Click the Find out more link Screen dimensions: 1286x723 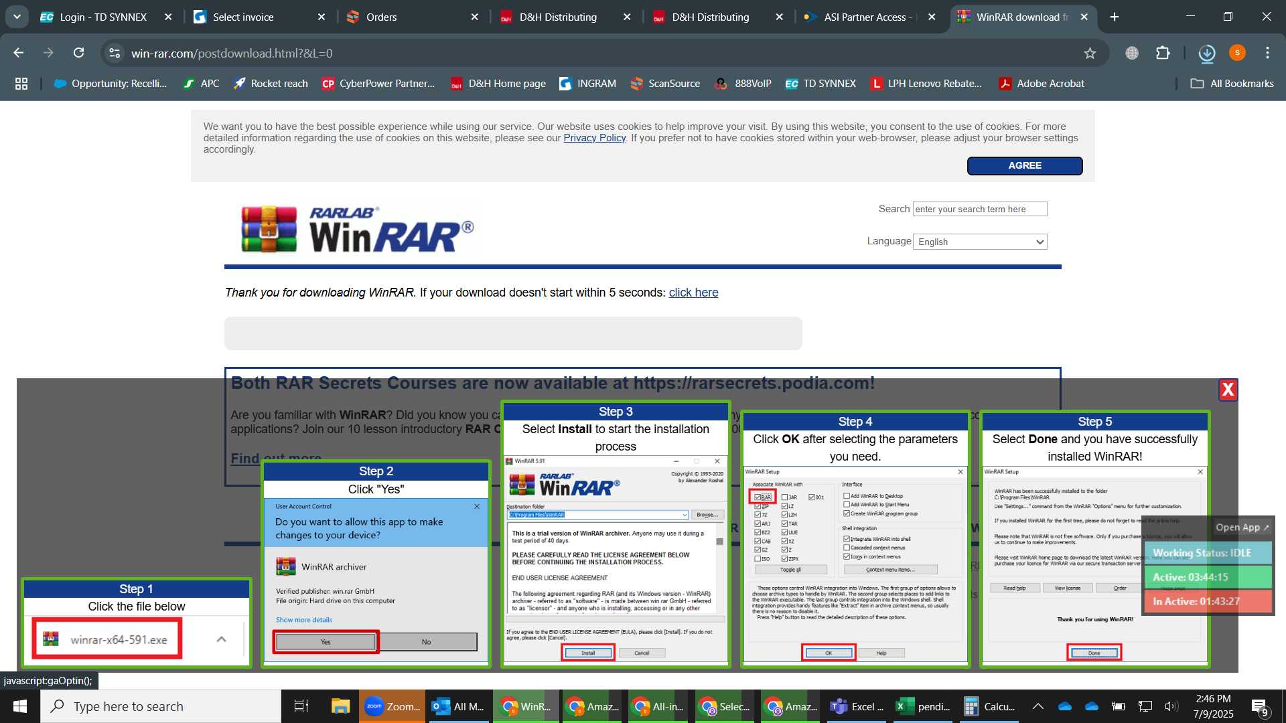pos(276,459)
